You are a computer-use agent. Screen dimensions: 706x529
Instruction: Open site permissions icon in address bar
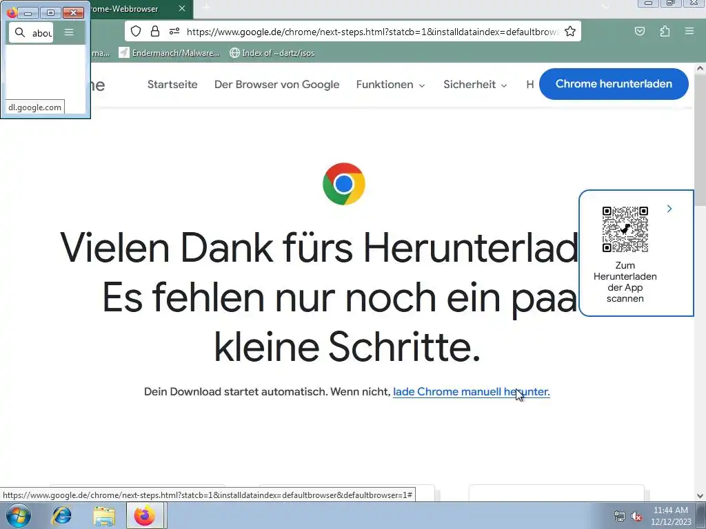(x=174, y=31)
